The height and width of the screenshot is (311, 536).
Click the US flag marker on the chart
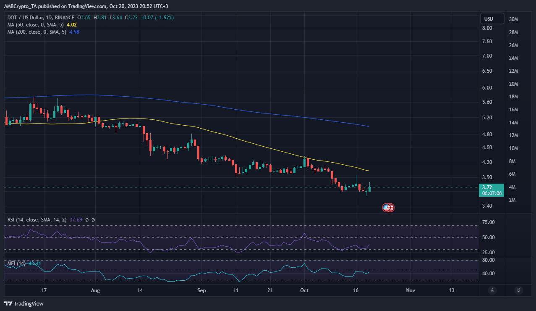388,207
